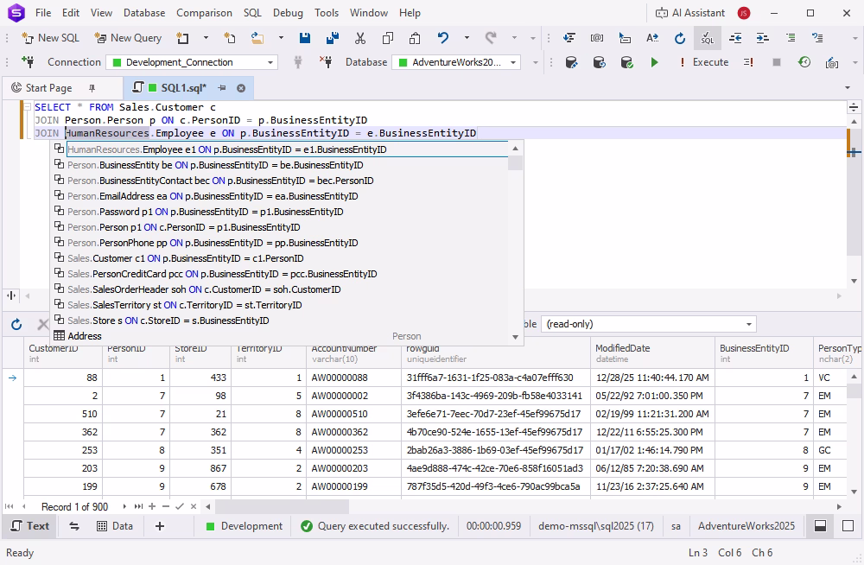Image resolution: width=864 pixels, height=565 pixels.
Task: Toggle the SQL syntax check button
Action: (x=707, y=38)
